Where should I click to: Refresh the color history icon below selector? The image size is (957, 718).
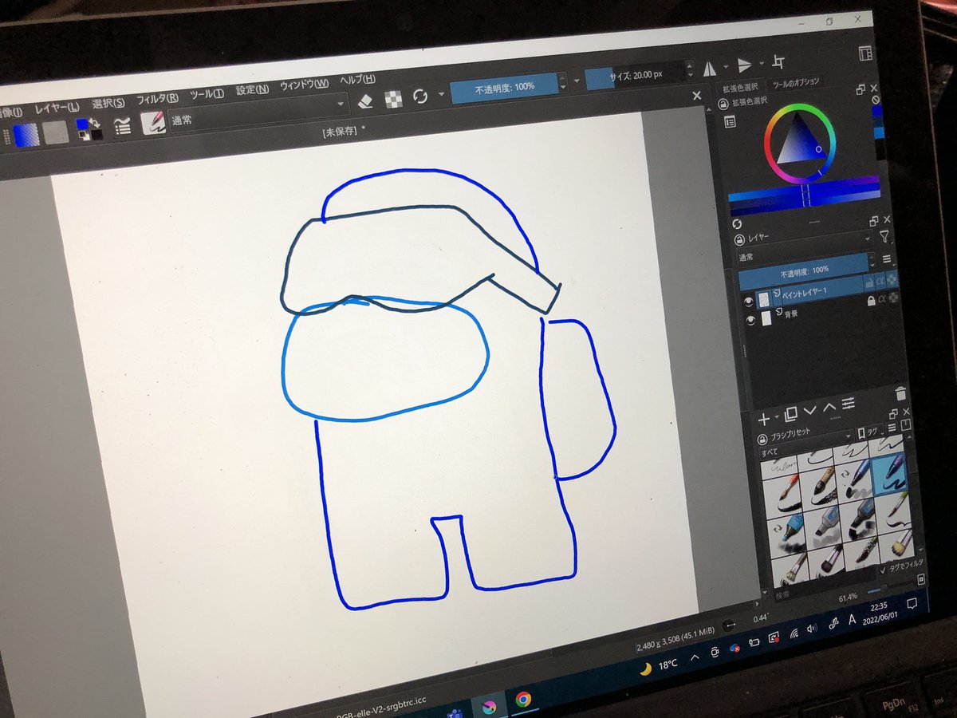736,225
